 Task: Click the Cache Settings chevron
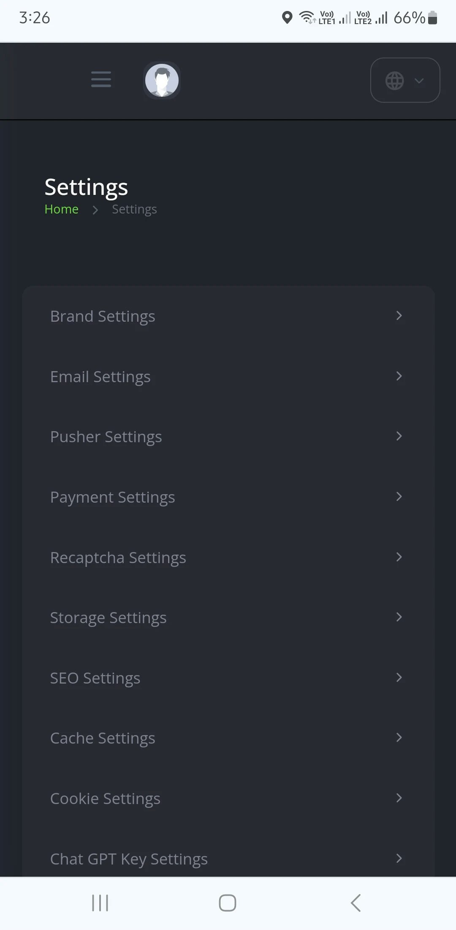point(399,738)
